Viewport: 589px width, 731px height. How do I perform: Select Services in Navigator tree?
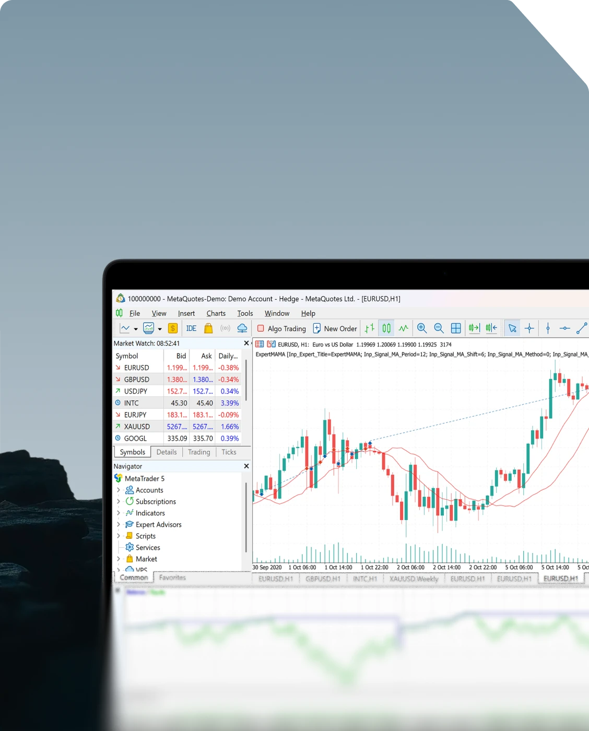(148, 547)
